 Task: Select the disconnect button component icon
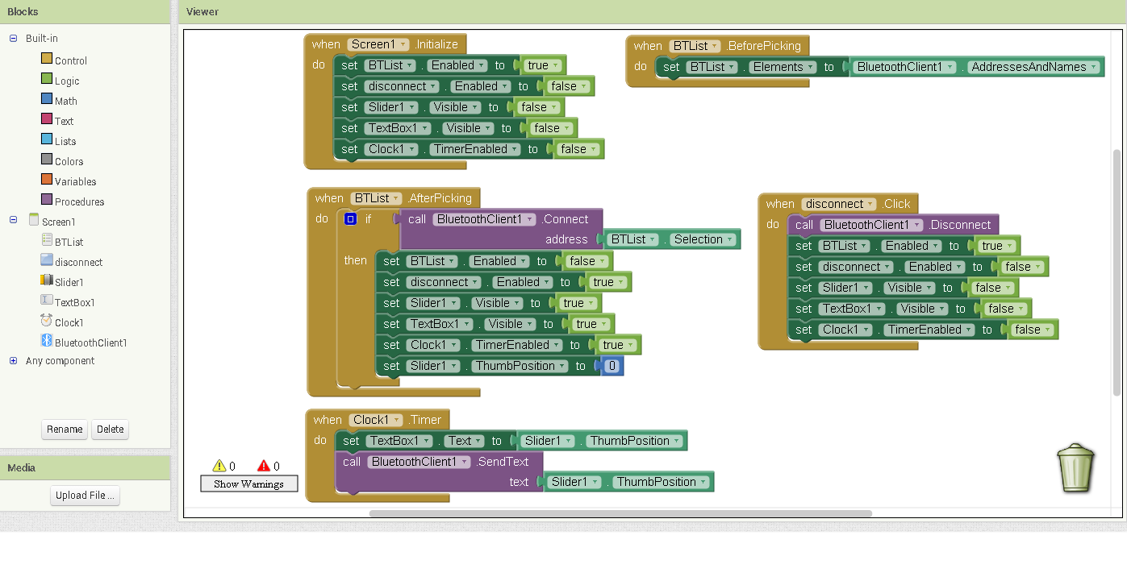[47, 260]
